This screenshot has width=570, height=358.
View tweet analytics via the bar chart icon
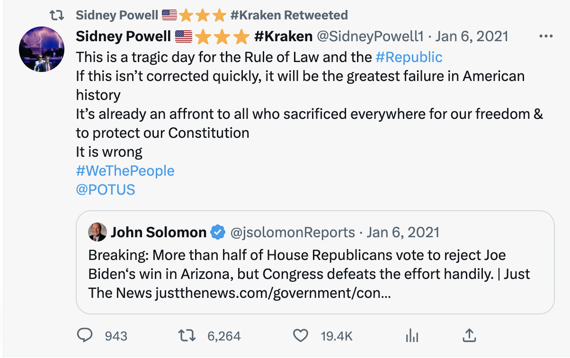[412, 336]
